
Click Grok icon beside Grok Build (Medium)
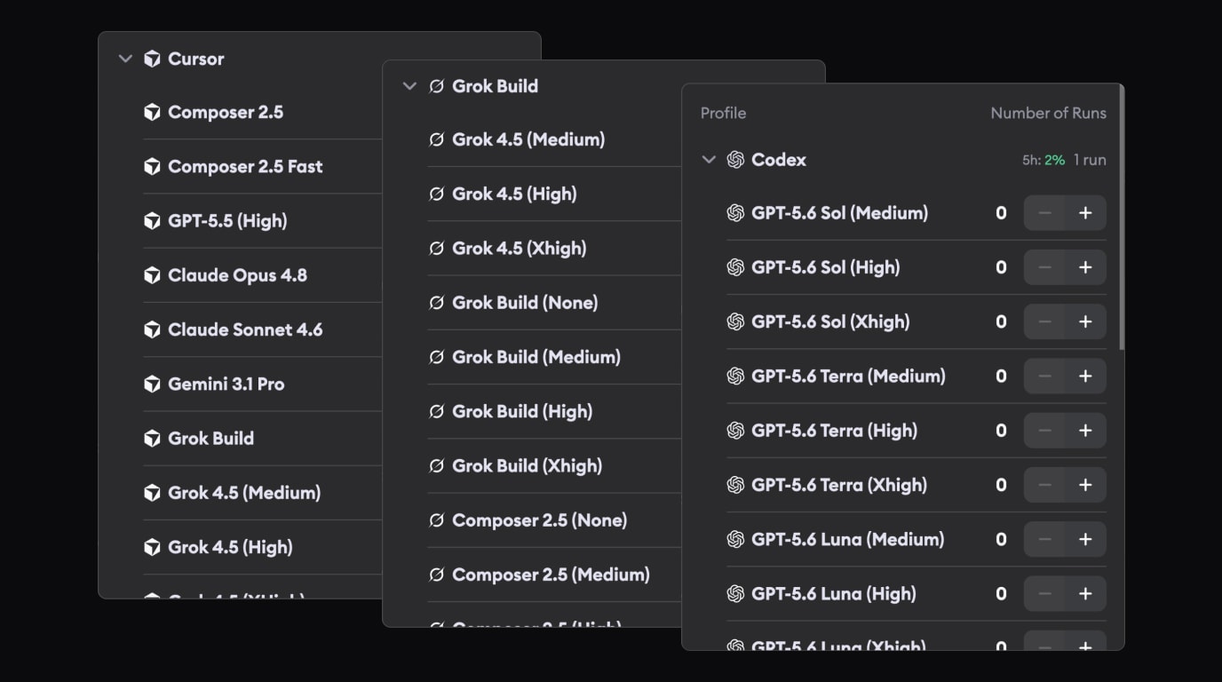pyautogui.click(x=436, y=357)
